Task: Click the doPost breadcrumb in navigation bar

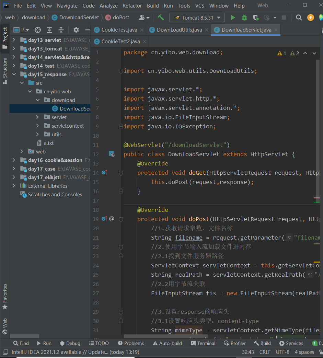Action: tap(117, 18)
